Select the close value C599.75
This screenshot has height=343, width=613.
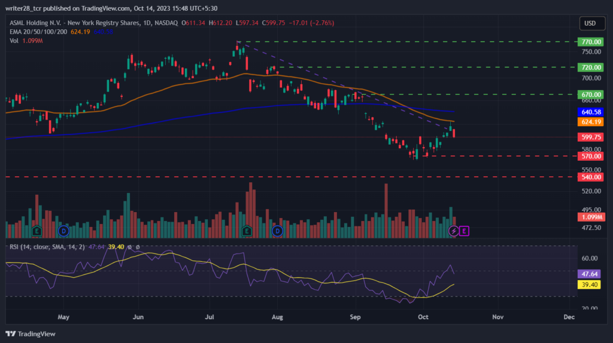(273, 23)
